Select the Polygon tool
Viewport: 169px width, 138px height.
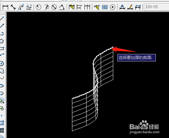pos(2,41)
